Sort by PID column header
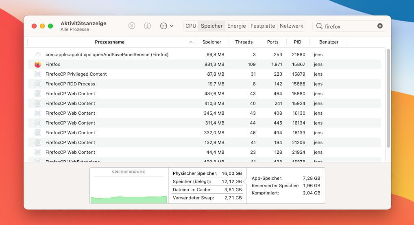 point(298,42)
